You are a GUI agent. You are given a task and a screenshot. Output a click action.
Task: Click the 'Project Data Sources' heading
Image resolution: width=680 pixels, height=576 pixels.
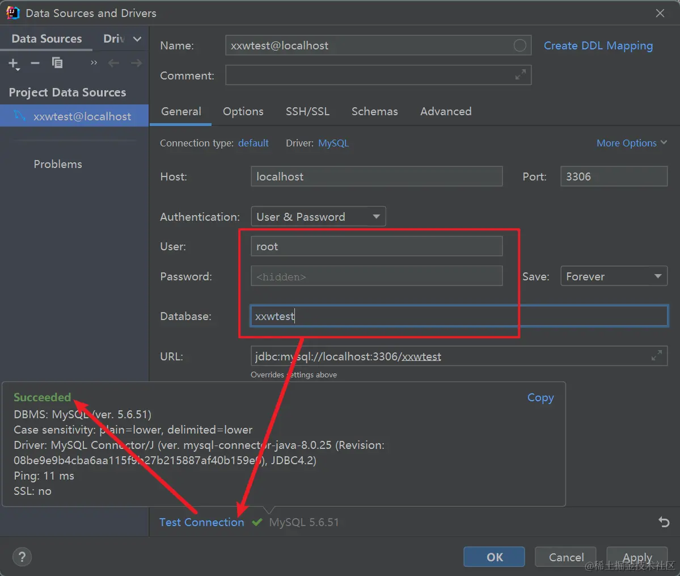click(x=67, y=93)
